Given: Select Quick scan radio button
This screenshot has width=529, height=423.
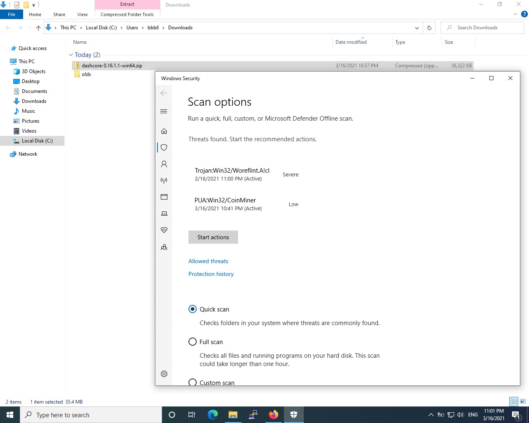Looking at the screenshot, I should pyautogui.click(x=193, y=309).
